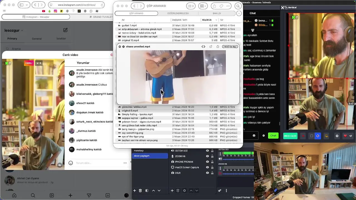Click the red heart icon
The height and width of the screenshot is (200, 356).
click(345, 136)
